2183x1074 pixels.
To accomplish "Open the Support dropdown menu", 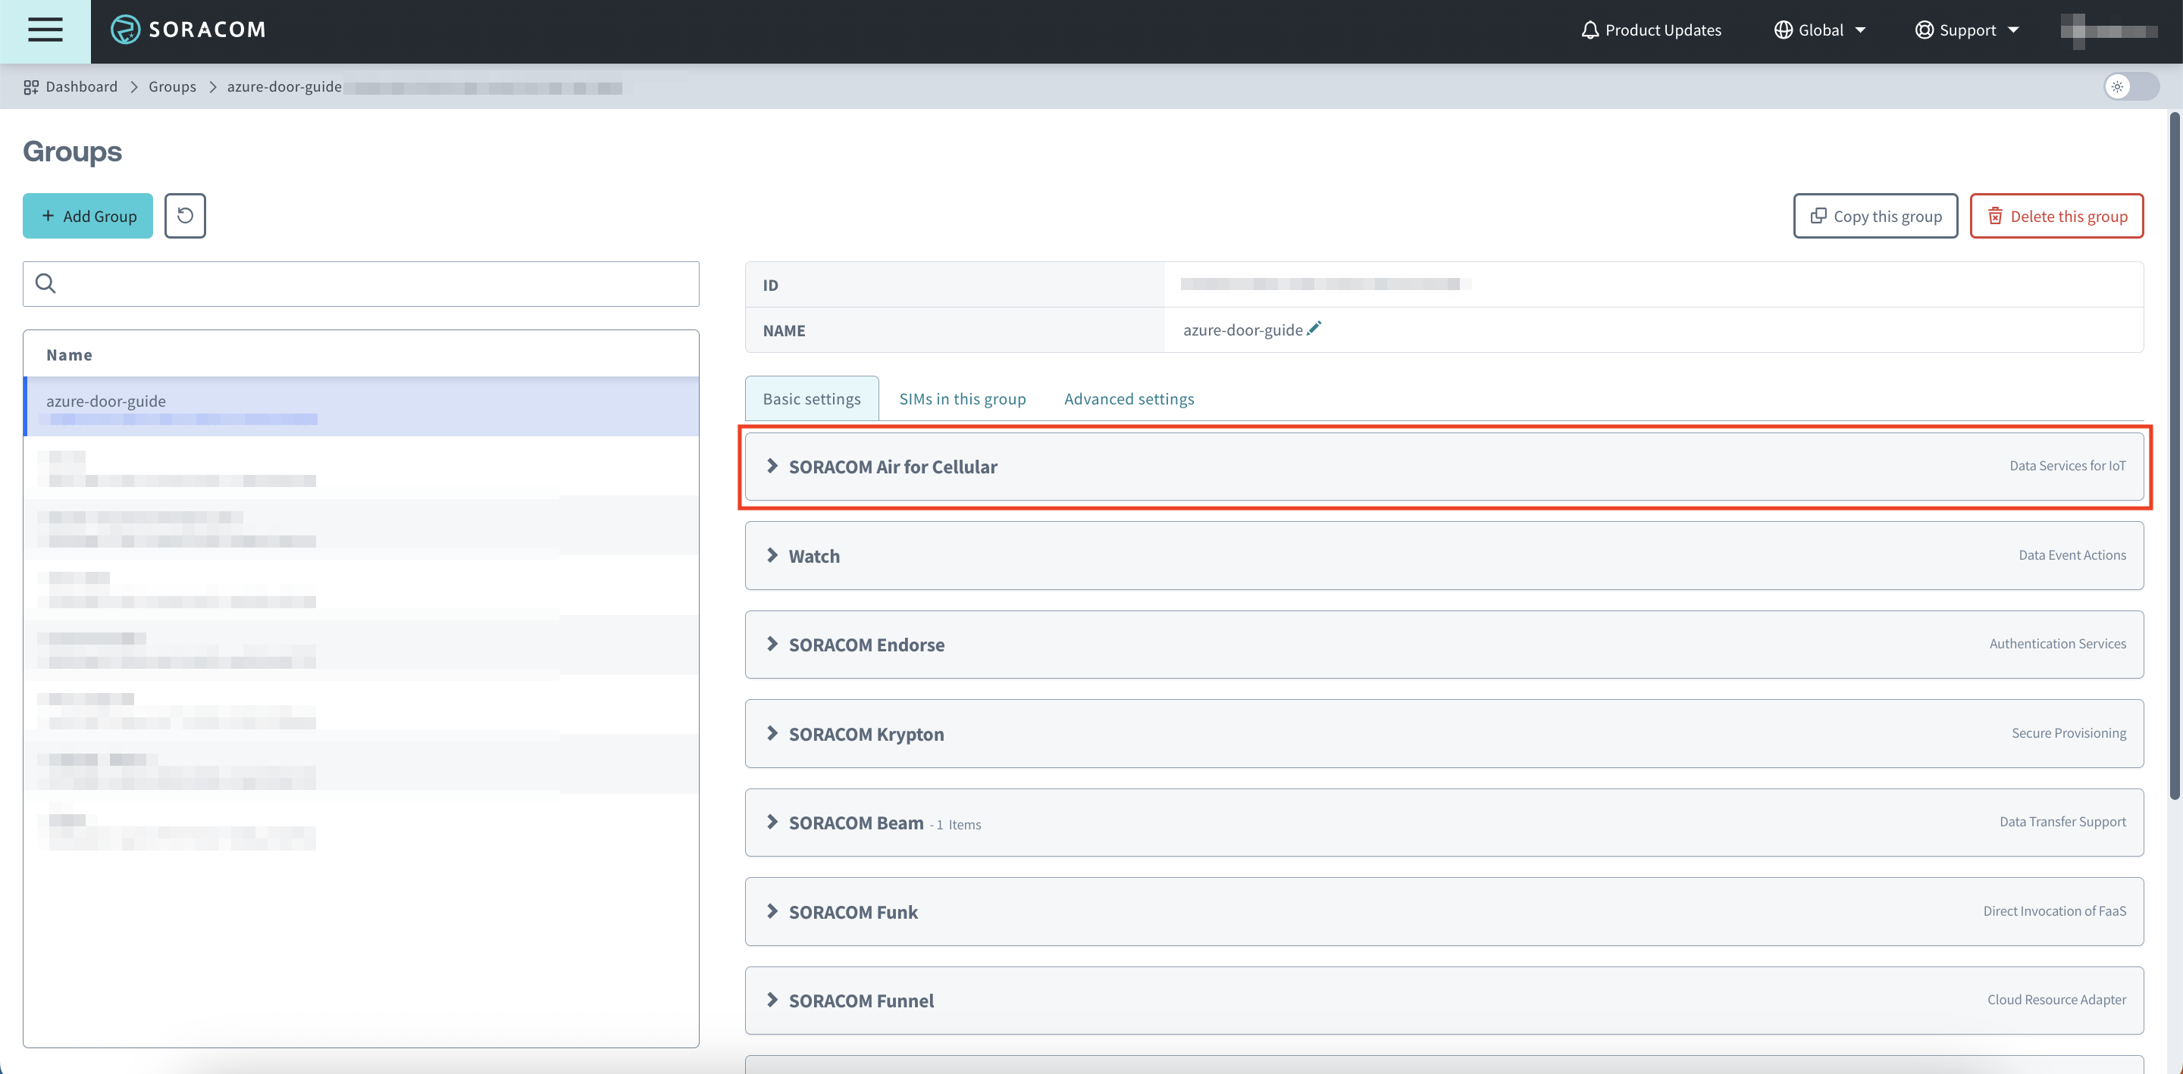I will (x=1967, y=30).
